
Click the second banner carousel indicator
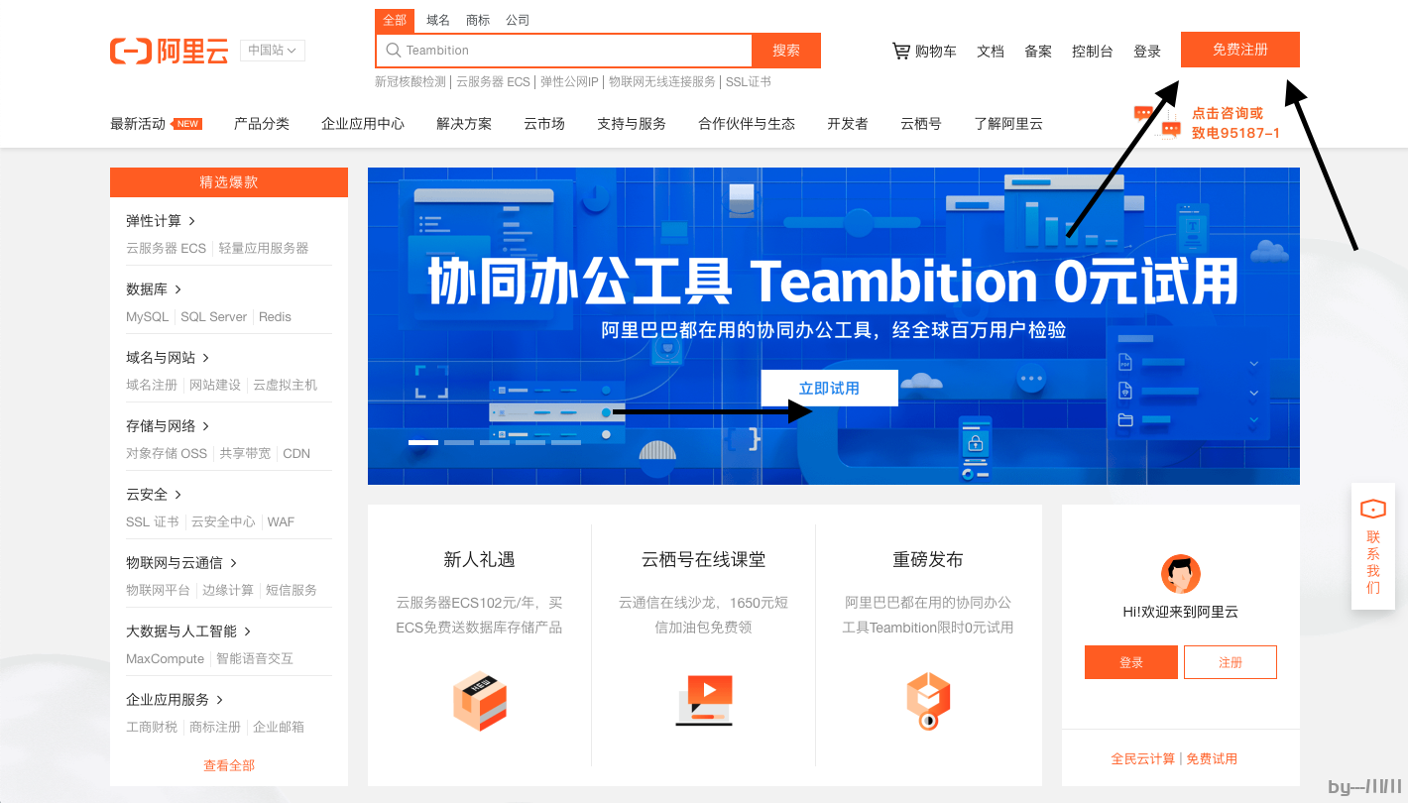tap(459, 442)
